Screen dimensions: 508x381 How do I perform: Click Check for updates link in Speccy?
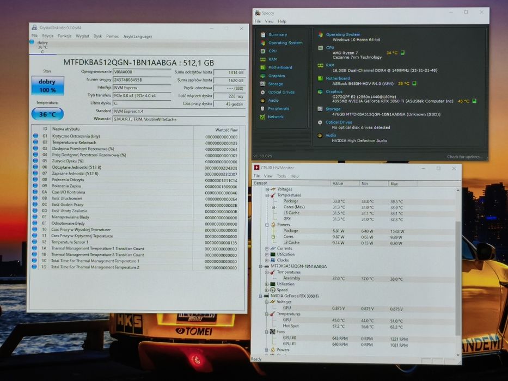(x=465, y=157)
